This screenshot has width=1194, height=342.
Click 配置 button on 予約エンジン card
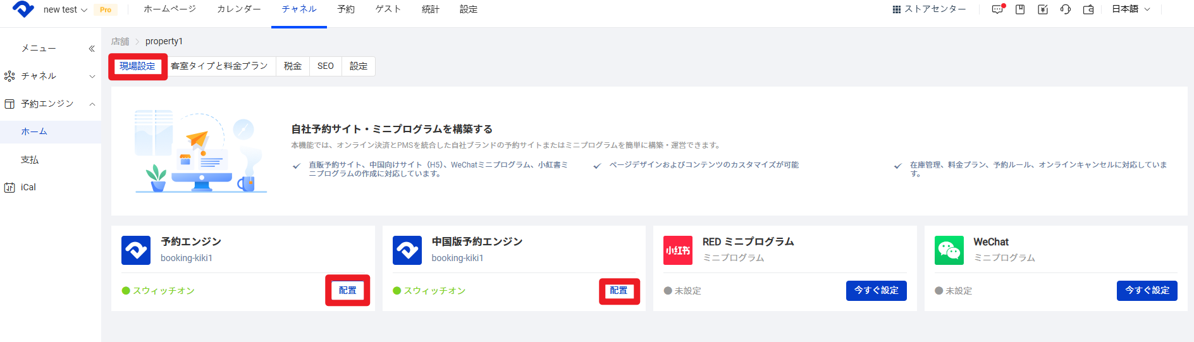click(348, 290)
